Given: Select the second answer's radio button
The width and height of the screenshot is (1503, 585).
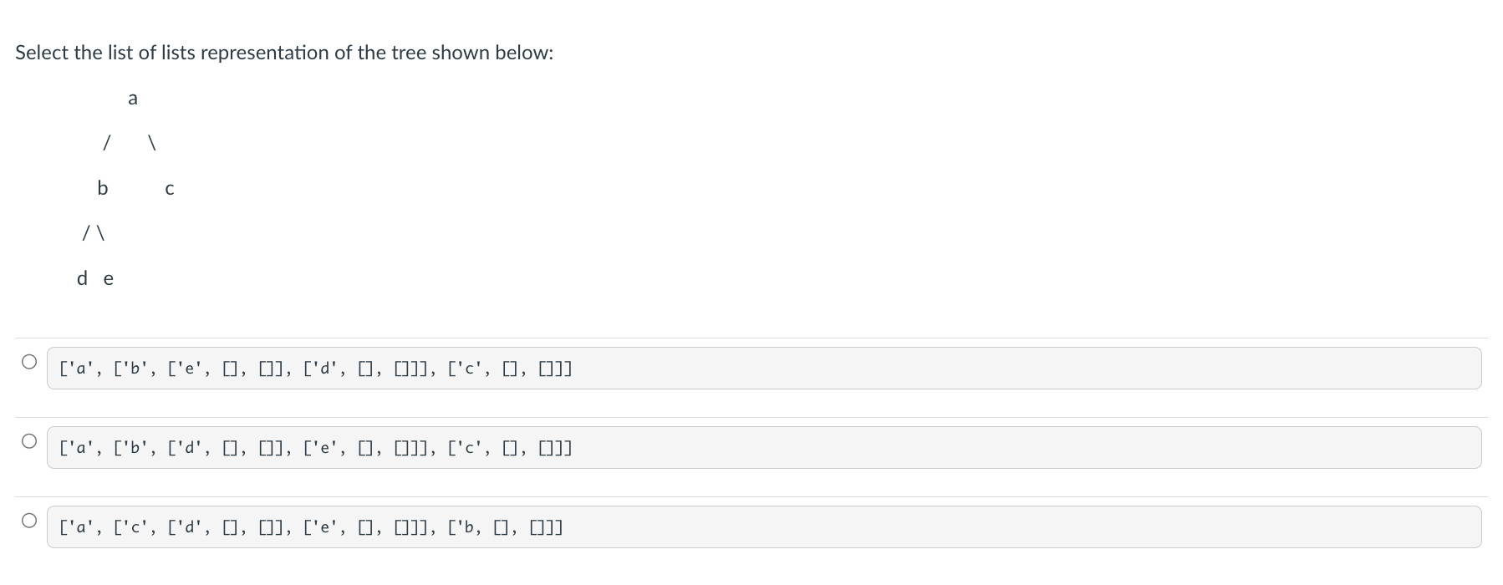Looking at the screenshot, I should [x=28, y=440].
